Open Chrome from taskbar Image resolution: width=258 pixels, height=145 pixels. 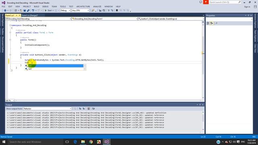91,142
